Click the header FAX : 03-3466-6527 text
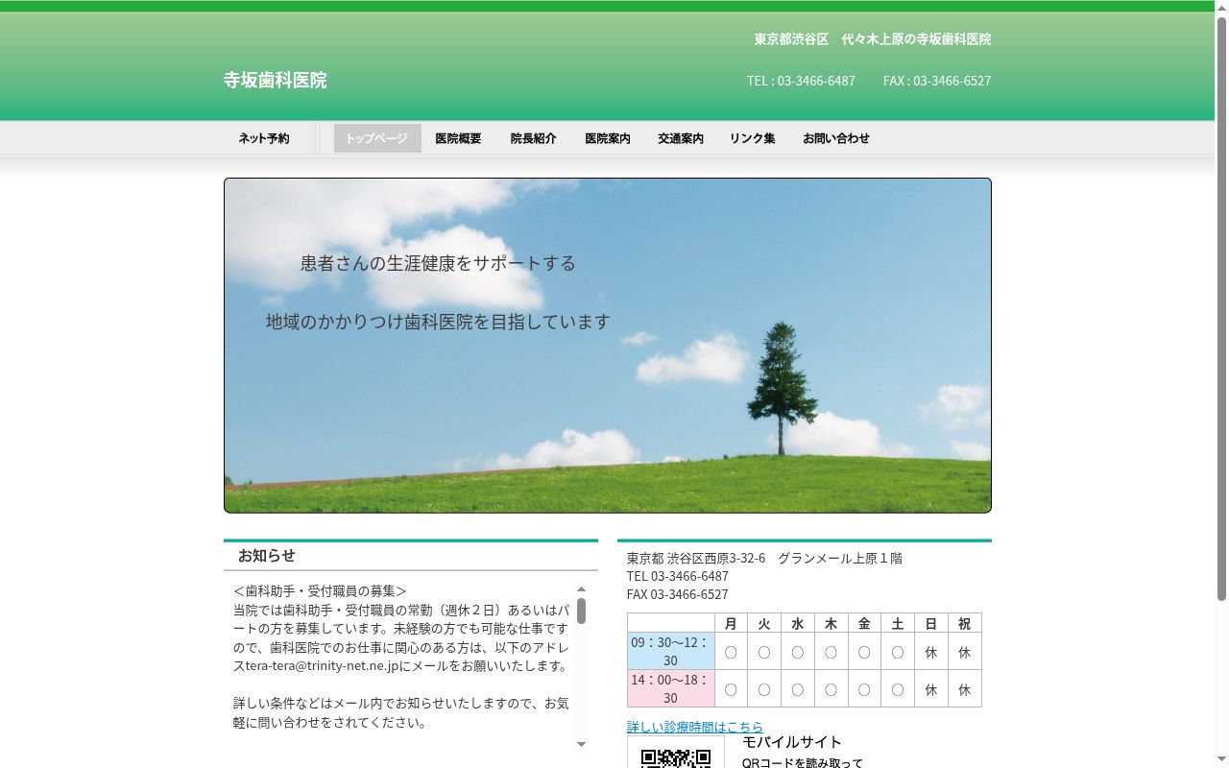1229x768 pixels. (937, 81)
